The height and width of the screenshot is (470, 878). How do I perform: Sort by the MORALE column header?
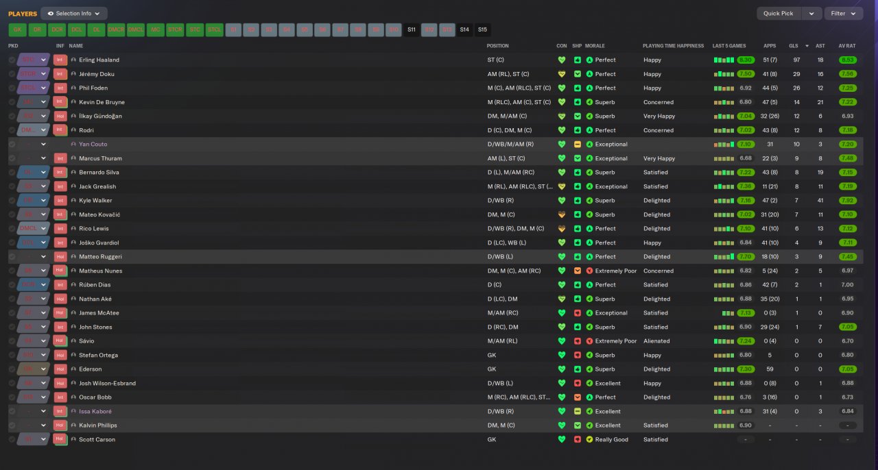[x=595, y=46]
